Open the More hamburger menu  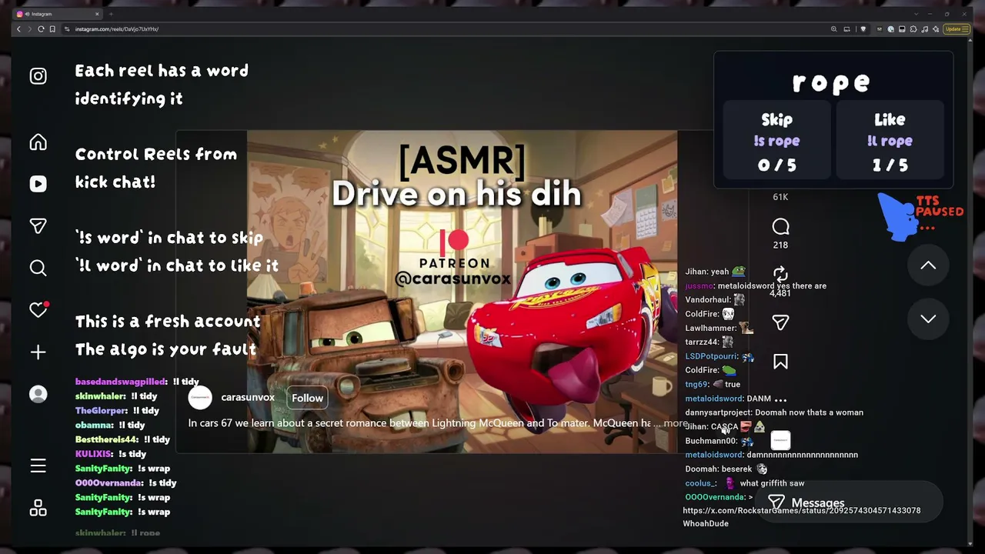coord(38,466)
